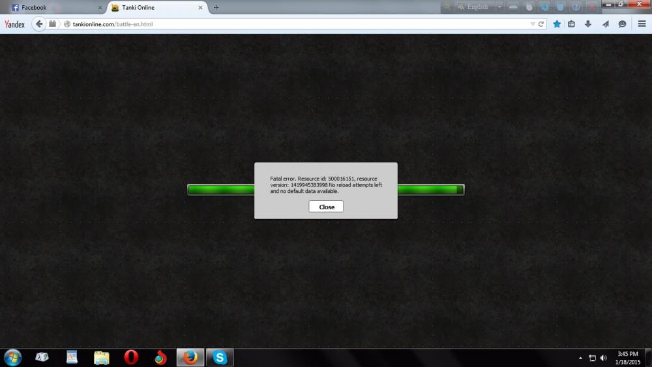Click the Yandex logo button
Viewport: 652px width, 367px height.
tap(14, 24)
